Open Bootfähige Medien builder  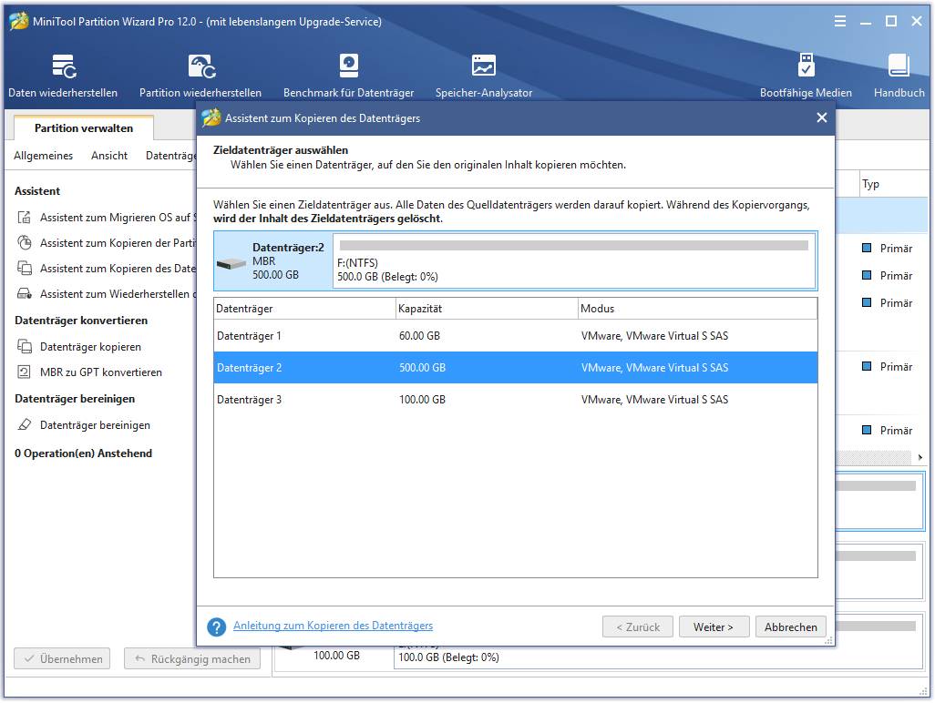[x=806, y=76]
